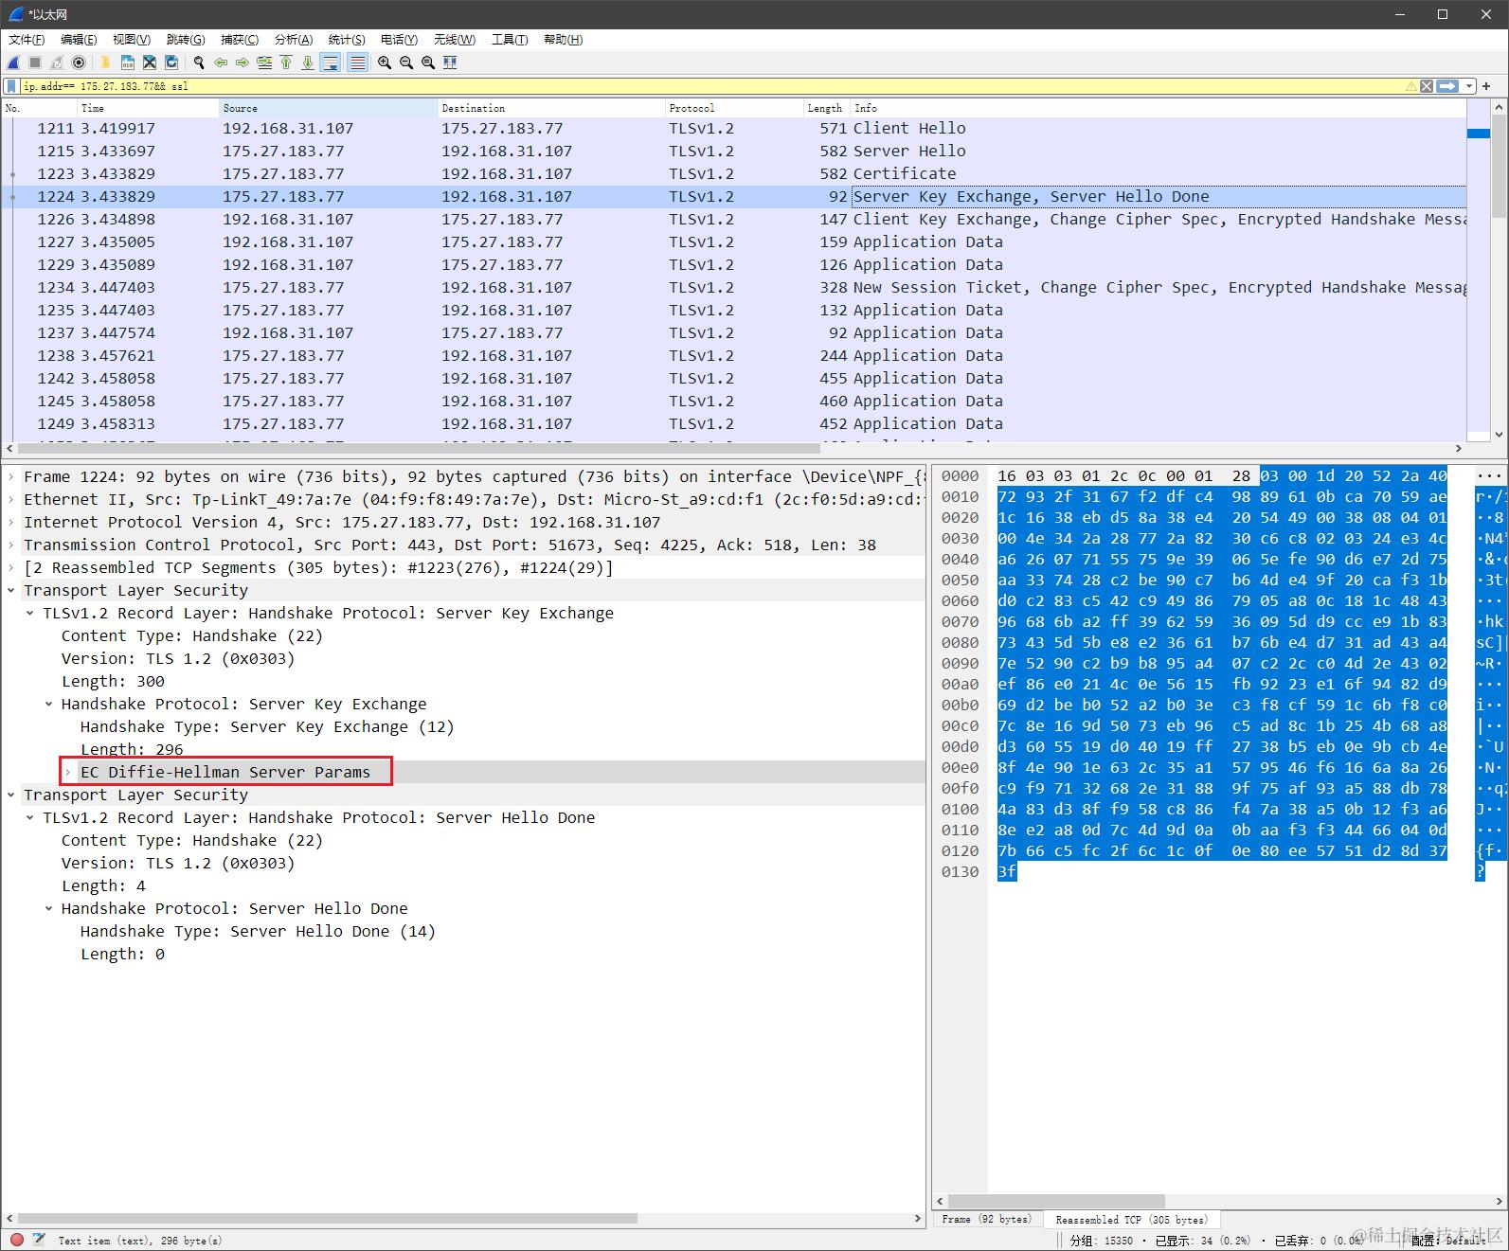
Task: Restart the current capture
Action: pyautogui.click(x=57, y=63)
